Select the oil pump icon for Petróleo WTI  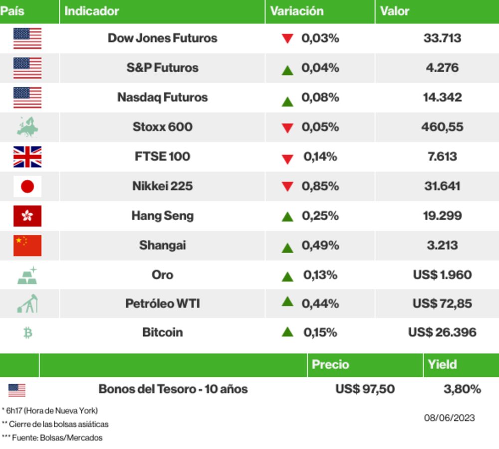[27, 303]
